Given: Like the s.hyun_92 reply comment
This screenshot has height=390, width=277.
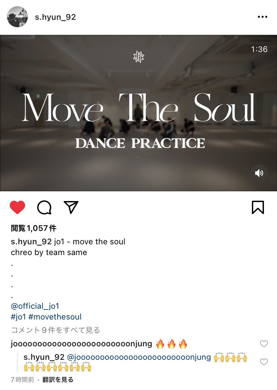Looking at the screenshot, I should click(x=264, y=362).
